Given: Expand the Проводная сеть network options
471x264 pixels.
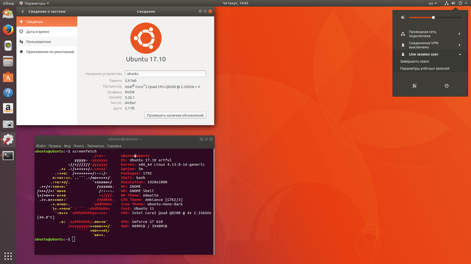Looking at the screenshot, I should (460, 34).
